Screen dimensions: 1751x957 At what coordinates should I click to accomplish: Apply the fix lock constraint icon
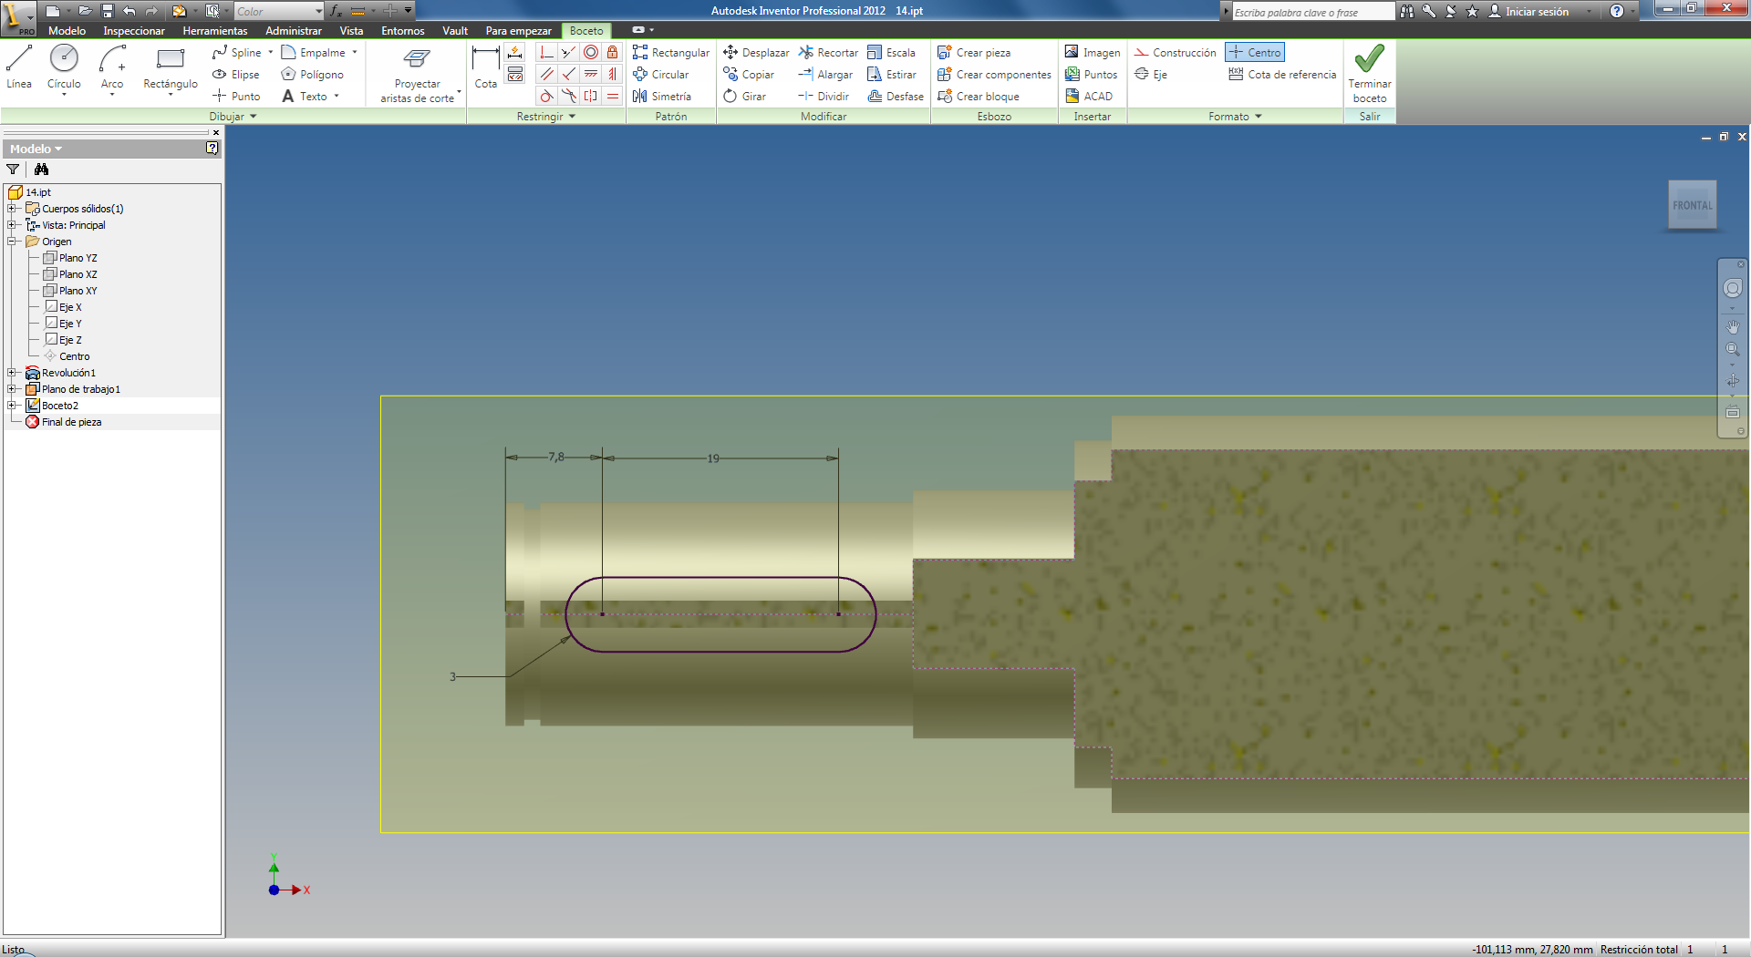click(x=613, y=52)
